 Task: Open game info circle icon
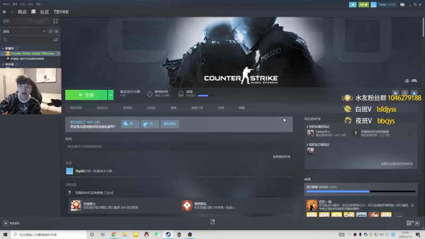pos(405,93)
